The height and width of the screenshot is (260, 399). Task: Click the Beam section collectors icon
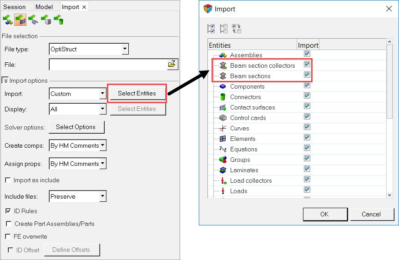point(223,65)
